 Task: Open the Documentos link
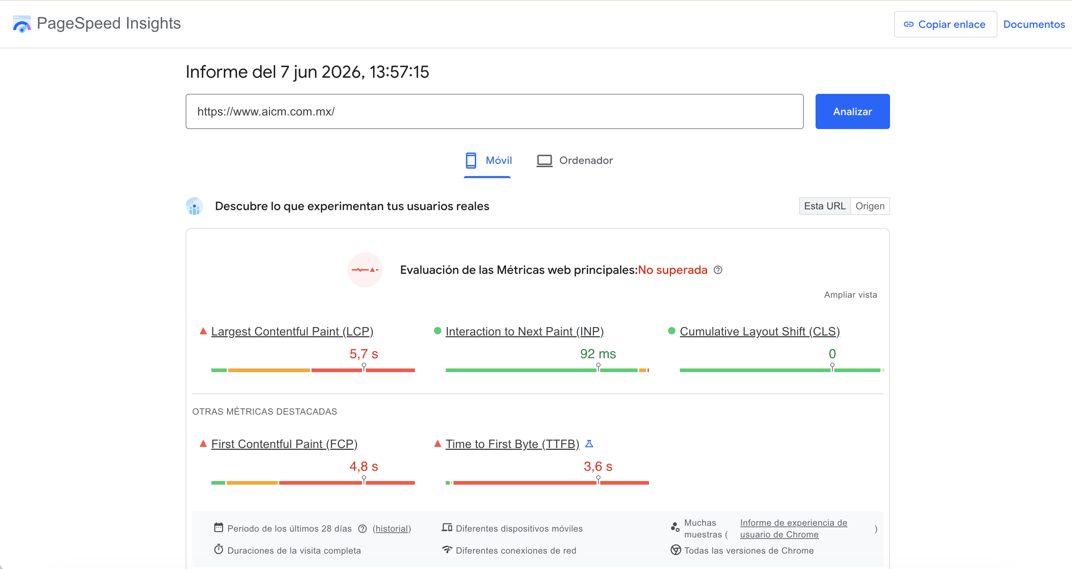pos(1034,25)
